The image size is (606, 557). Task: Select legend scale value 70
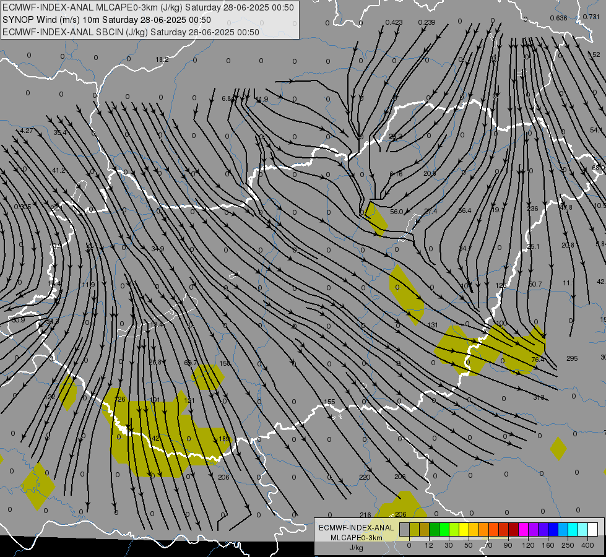488,545
